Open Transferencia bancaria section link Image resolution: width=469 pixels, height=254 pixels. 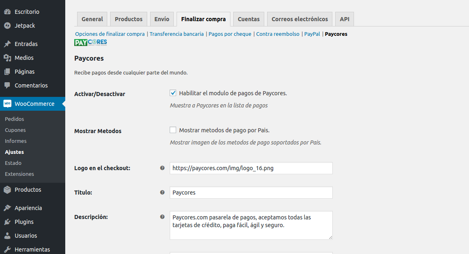177,34
